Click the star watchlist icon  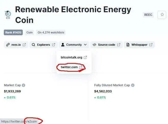(162, 15)
